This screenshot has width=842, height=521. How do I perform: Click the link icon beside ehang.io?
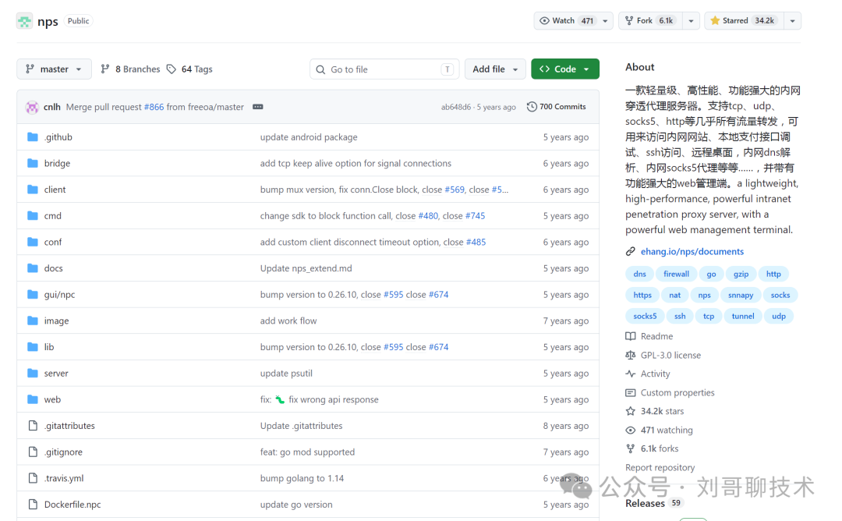pos(631,251)
